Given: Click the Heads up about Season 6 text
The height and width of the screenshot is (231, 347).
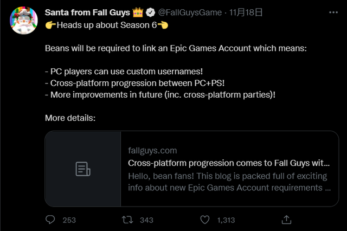Looking at the screenshot, I should [107, 25].
